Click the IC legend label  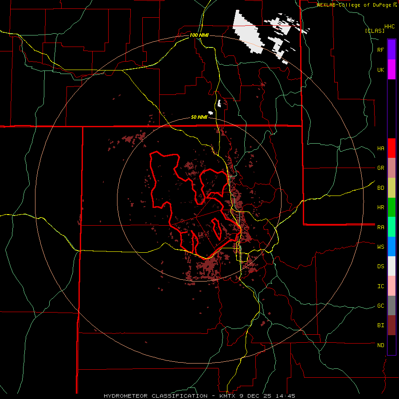pos(381,286)
